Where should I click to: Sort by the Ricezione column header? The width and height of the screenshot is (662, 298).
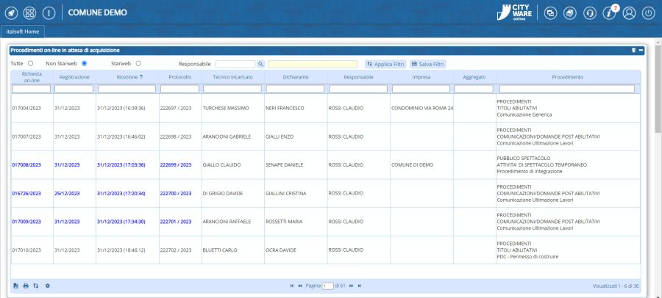pyautogui.click(x=127, y=77)
